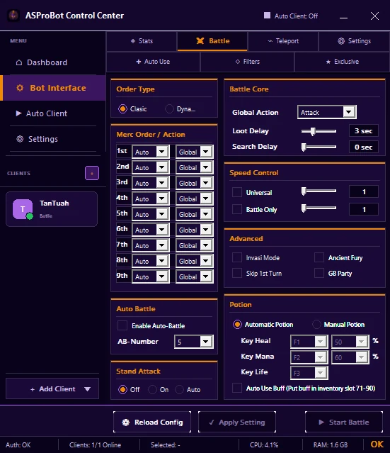Viewport: 390px width, 453px height.
Task: Click the Reload Config gear icon
Action: click(x=126, y=423)
